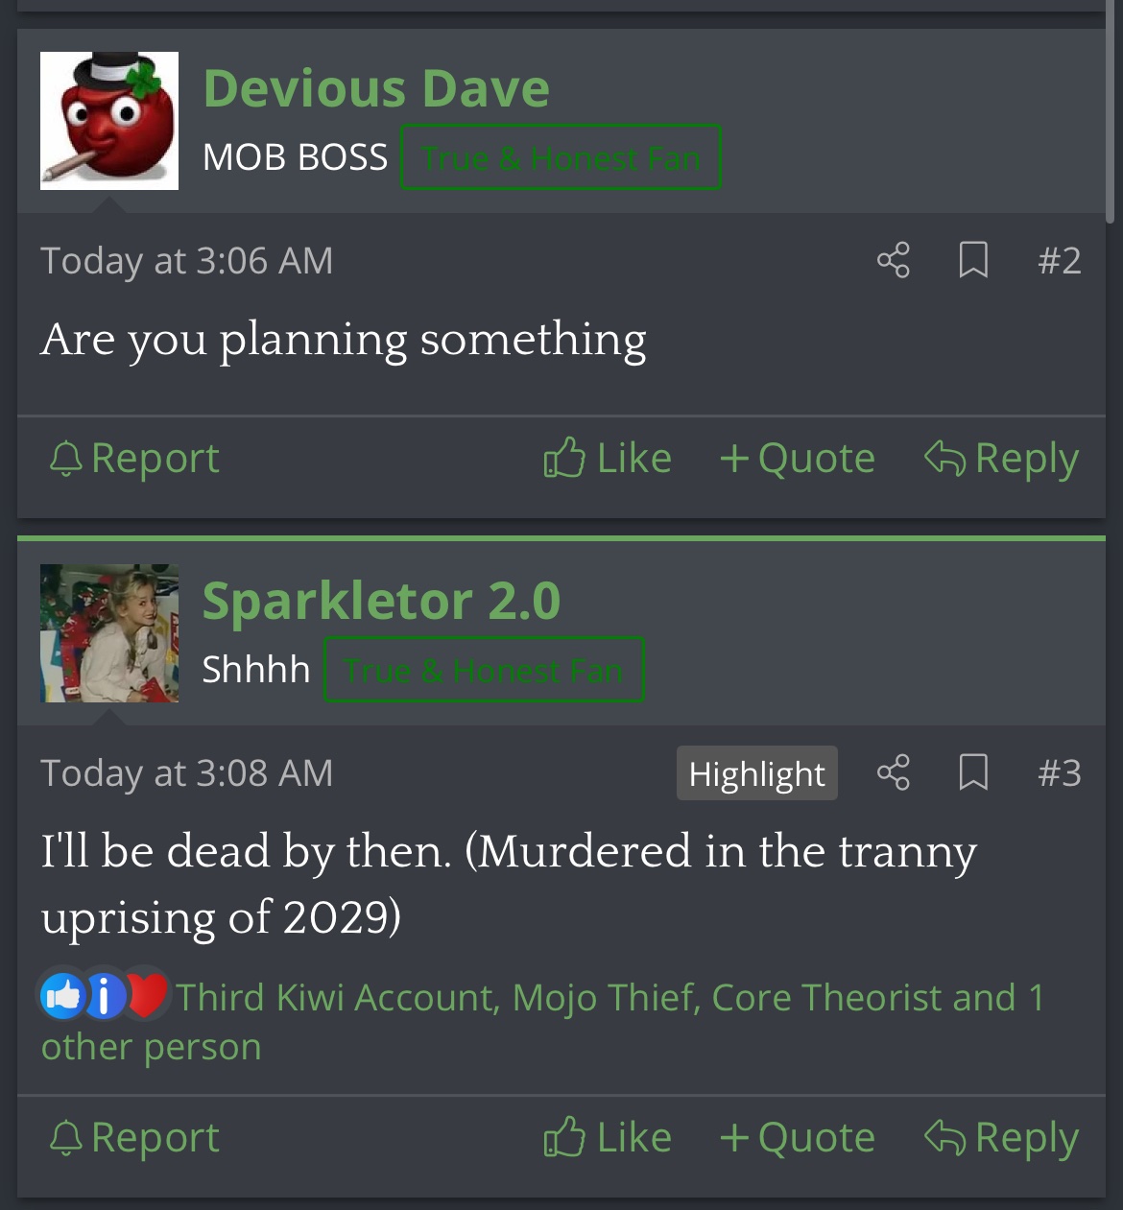Screen dimensions: 1123x1210
Task: Click the blue informative reaction icon
Action: point(105,996)
